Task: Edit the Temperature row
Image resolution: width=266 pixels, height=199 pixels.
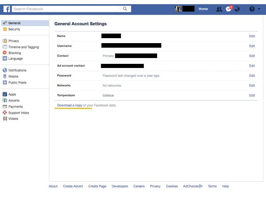Action: point(252,95)
